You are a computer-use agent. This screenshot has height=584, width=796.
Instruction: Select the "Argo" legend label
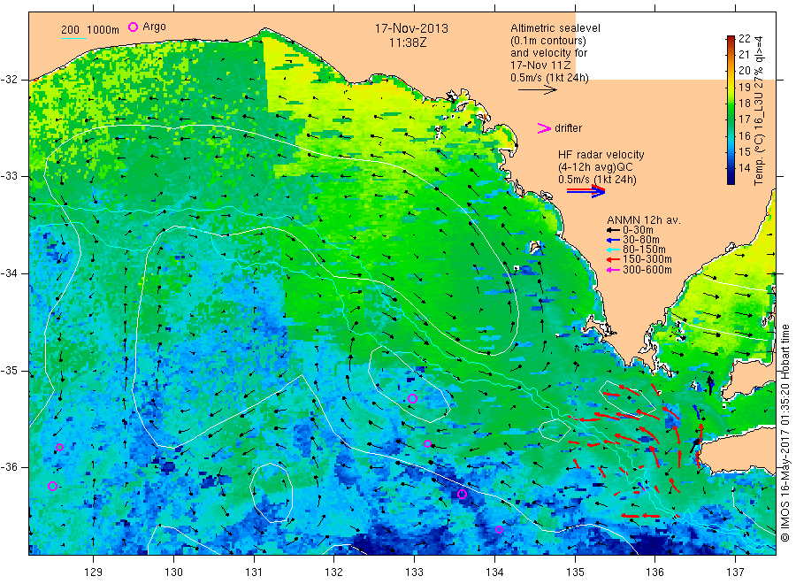pyautogui.click(x=154, y=27)
